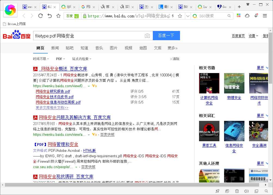Open HTML版 of 网络管理和安全
This screenshot has width=273, height=195.
[89, 150]
